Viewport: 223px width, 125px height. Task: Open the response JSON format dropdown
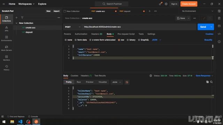(x=117, y=82)
